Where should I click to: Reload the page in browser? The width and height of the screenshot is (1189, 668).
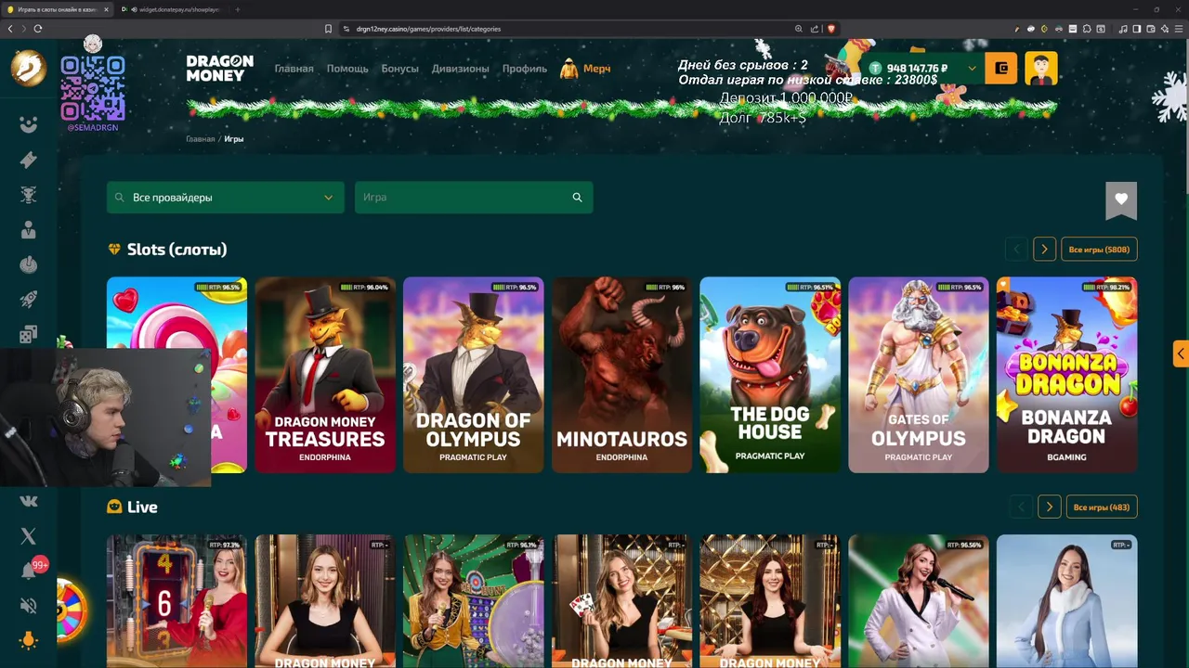pyautogui.click(x=38, y=29)
